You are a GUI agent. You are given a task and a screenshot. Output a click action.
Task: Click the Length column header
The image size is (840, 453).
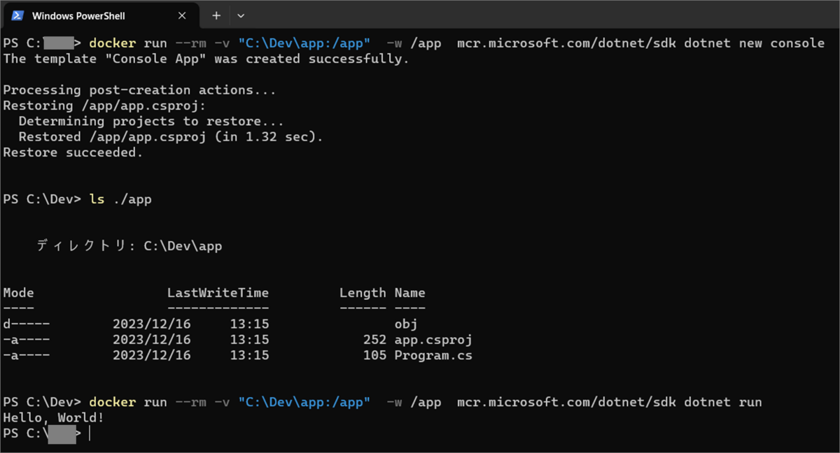click(x=362, y=293)
